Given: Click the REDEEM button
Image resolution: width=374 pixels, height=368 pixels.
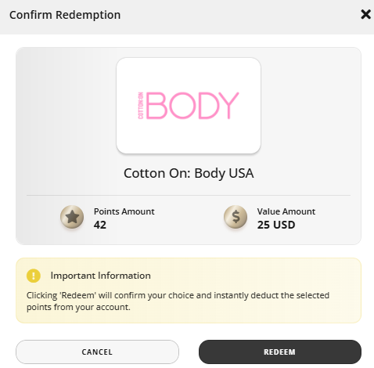Looking at the screenshot, I should tap(280, 352).
